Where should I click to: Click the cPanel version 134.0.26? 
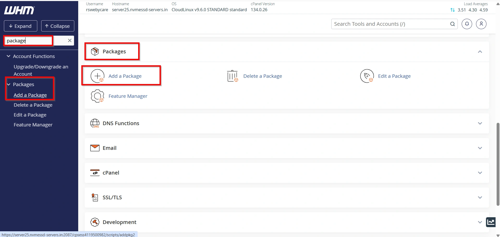click(259, 10)
